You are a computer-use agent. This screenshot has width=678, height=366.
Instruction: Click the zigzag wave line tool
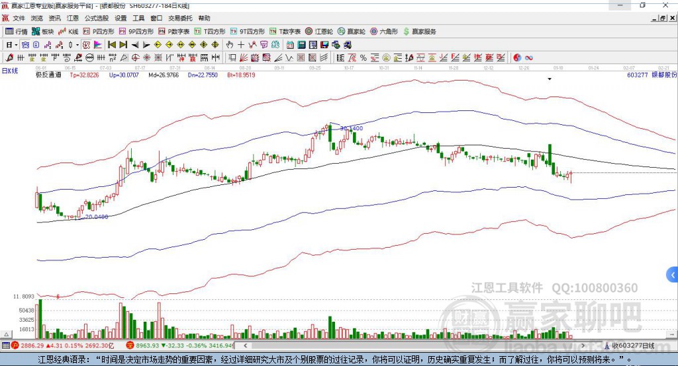click(289, 58)
